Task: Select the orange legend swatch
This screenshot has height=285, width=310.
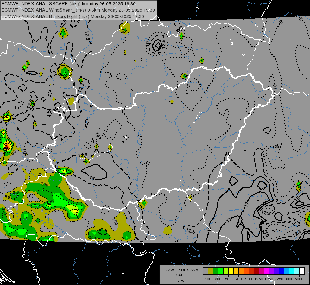Action: pos(241,271)
